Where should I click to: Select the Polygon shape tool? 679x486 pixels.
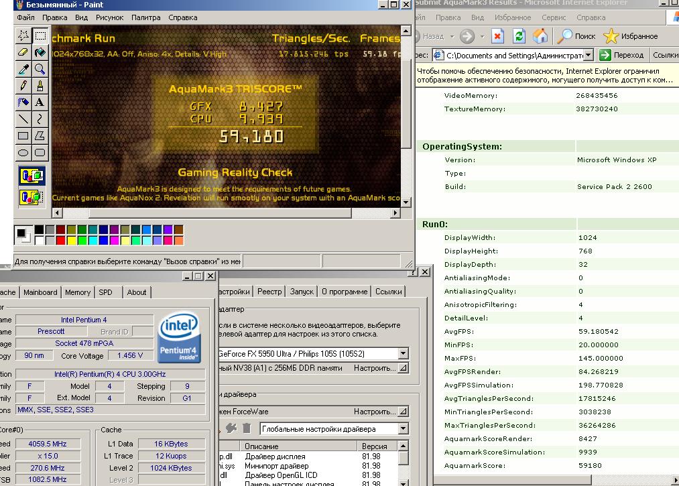40,136
